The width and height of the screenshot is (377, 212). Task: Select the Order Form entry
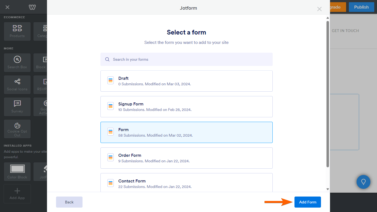pyautogui.click(x=186, y=158)
